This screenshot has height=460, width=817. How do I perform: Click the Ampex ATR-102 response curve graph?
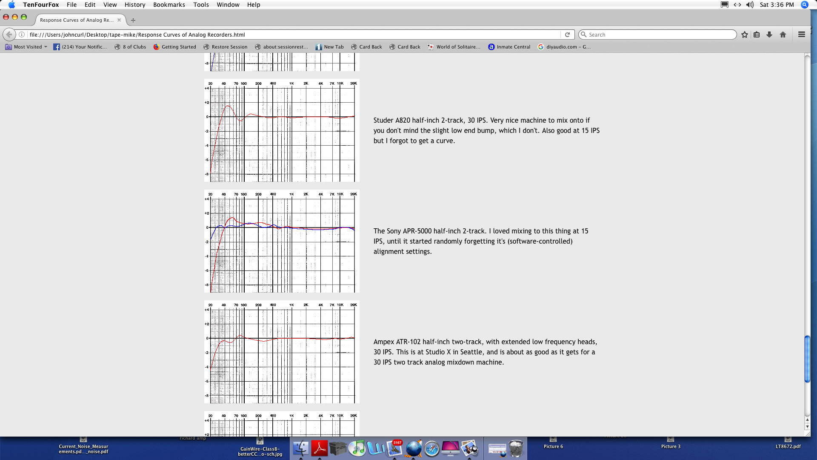[x=282, y=352]
